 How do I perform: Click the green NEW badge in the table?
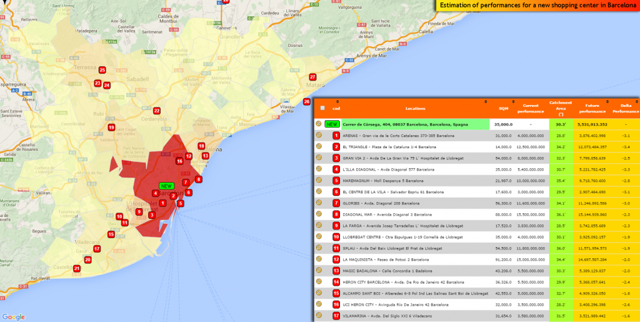point(332,124)
